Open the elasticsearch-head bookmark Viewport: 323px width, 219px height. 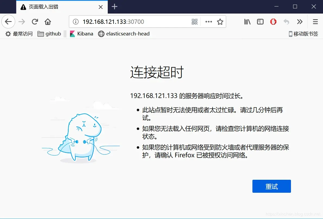[124, 34]
